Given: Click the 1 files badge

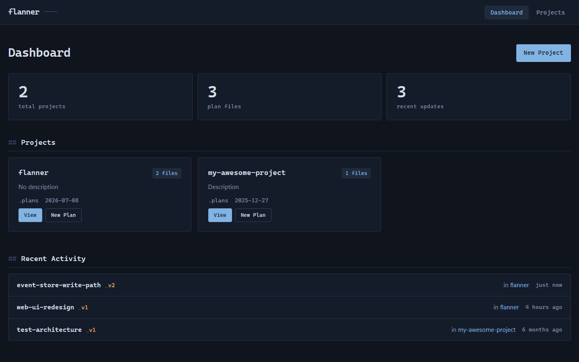Looking at the screenshot, I should point(356,173).
